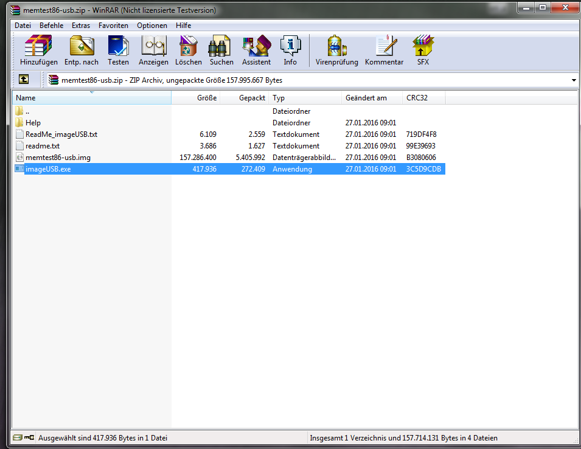
Task: Click the parent '..' folder icon
Action: [19, 111]
